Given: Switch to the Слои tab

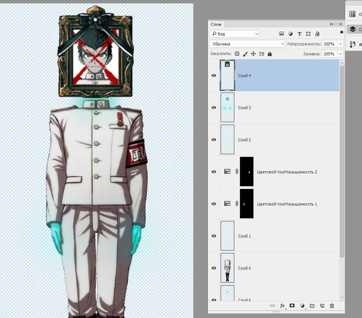Looking at the screenshot, I should click(216, 24).
